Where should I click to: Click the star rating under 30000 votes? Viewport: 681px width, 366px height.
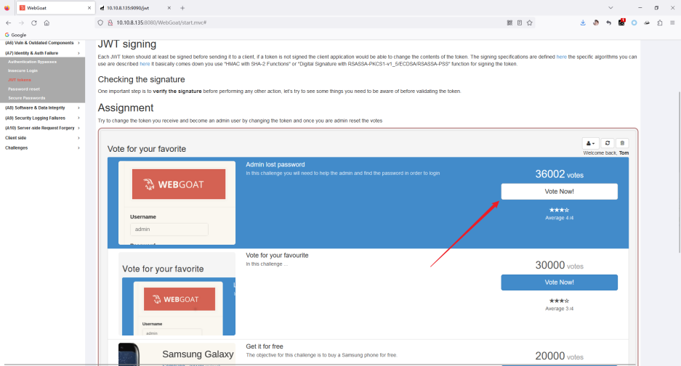[559, 301]
